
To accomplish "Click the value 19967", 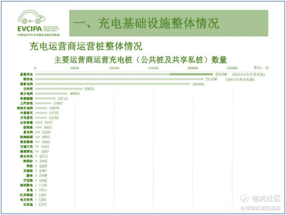I will (x=58, y=103).
